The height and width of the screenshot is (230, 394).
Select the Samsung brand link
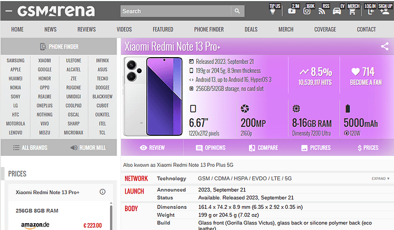tap(15, 60)
